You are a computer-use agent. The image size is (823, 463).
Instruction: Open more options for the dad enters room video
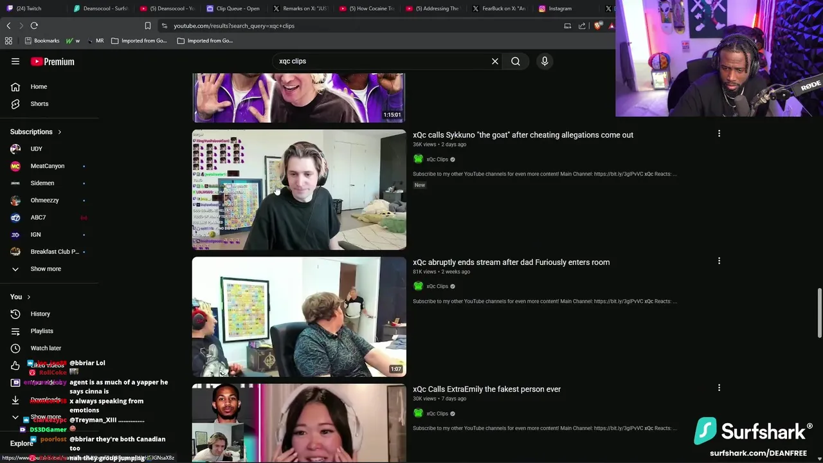pos(719,261)
